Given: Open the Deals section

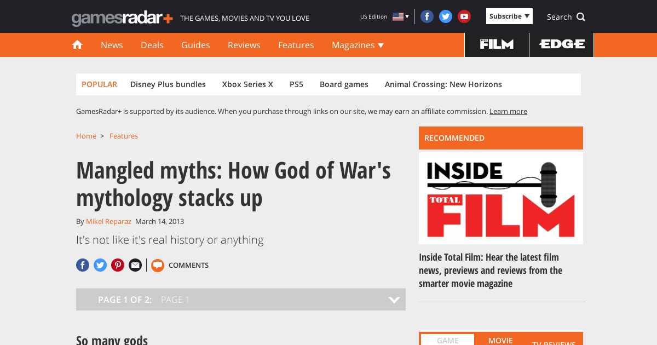Looking at the screenshot, I should click(152, 45).
